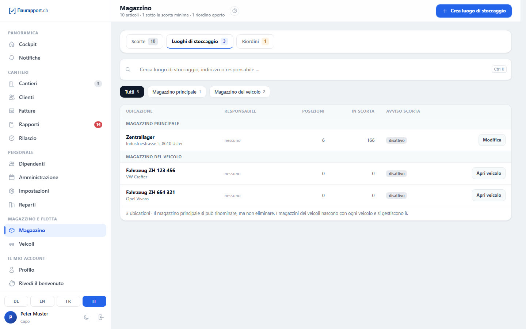Open the Riordini tab
The height and width of the screenshot is (329, 526).
coord(255,41)
